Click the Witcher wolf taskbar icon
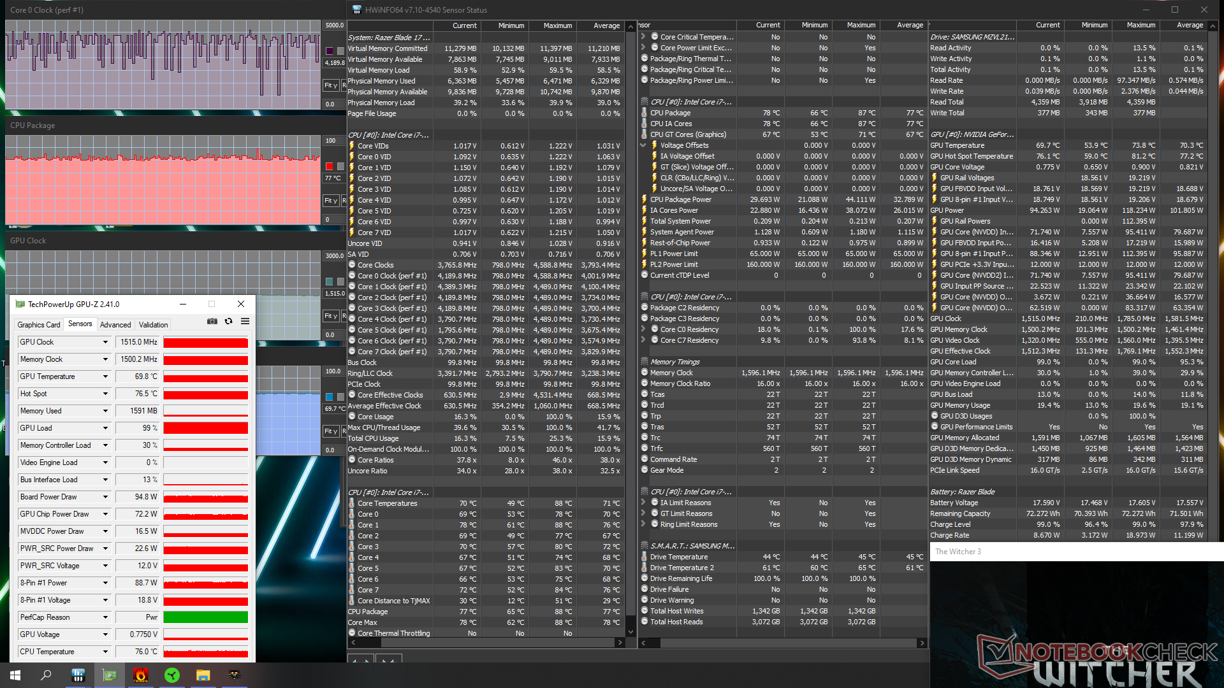1224x688 pixels. (234, 675)
